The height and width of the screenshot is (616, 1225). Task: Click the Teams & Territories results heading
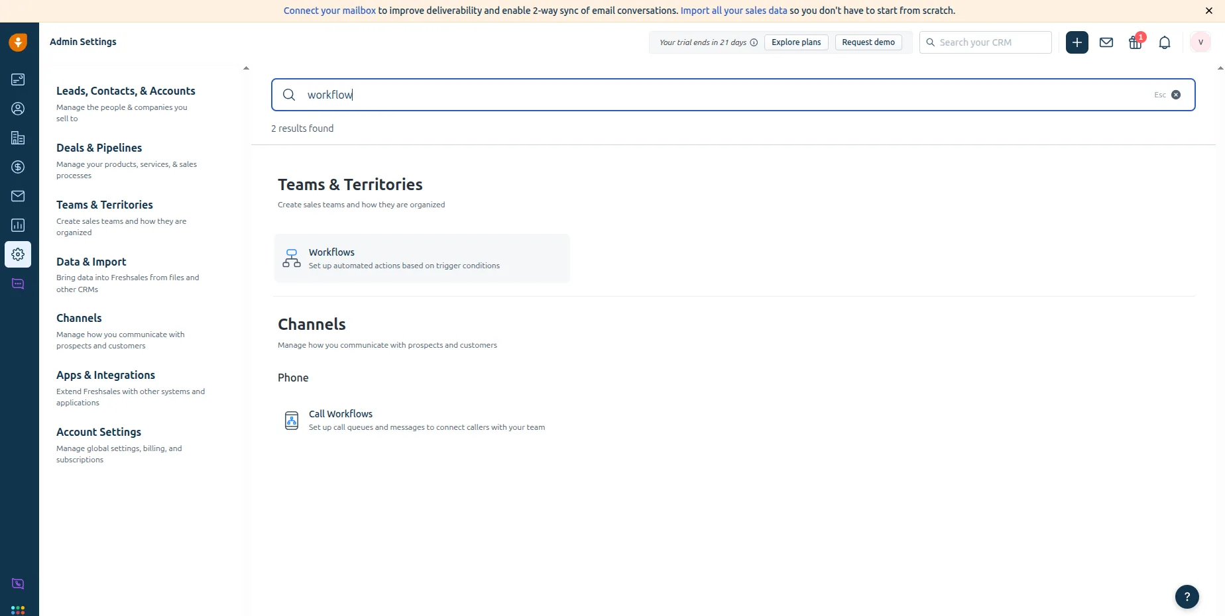pos(350,185)
